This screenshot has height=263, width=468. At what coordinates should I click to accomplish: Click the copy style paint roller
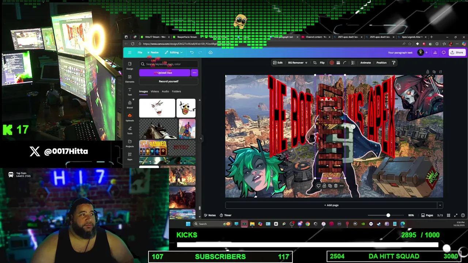pos(394,62)
